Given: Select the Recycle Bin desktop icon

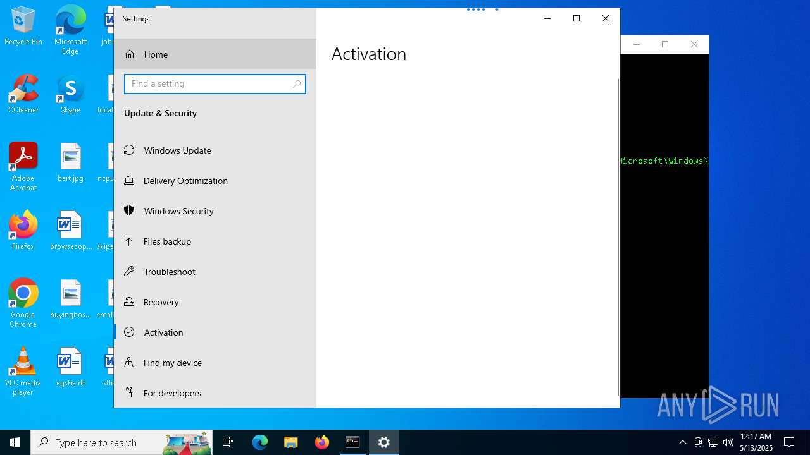Looking at the screenshot, I should (x=23, y=26).
